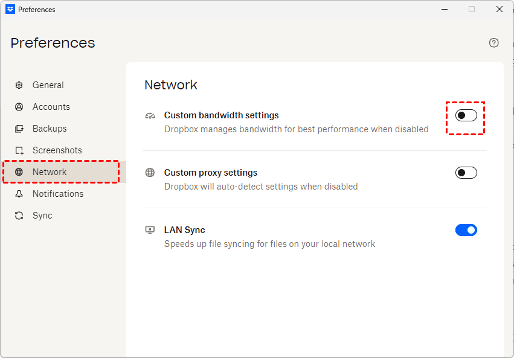Image resolution: width=514 pixels, height=358 pixels.
Task: Go to the Backups section
Action: [50, 129]
